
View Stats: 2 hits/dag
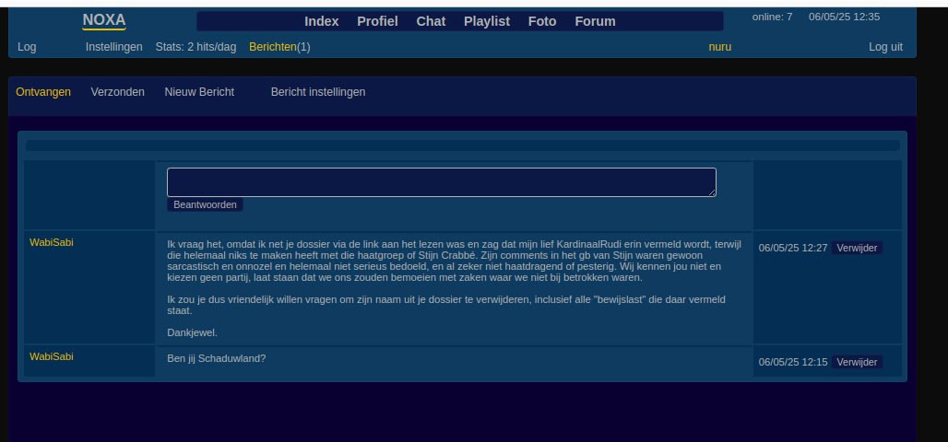(x=196, y=46)
